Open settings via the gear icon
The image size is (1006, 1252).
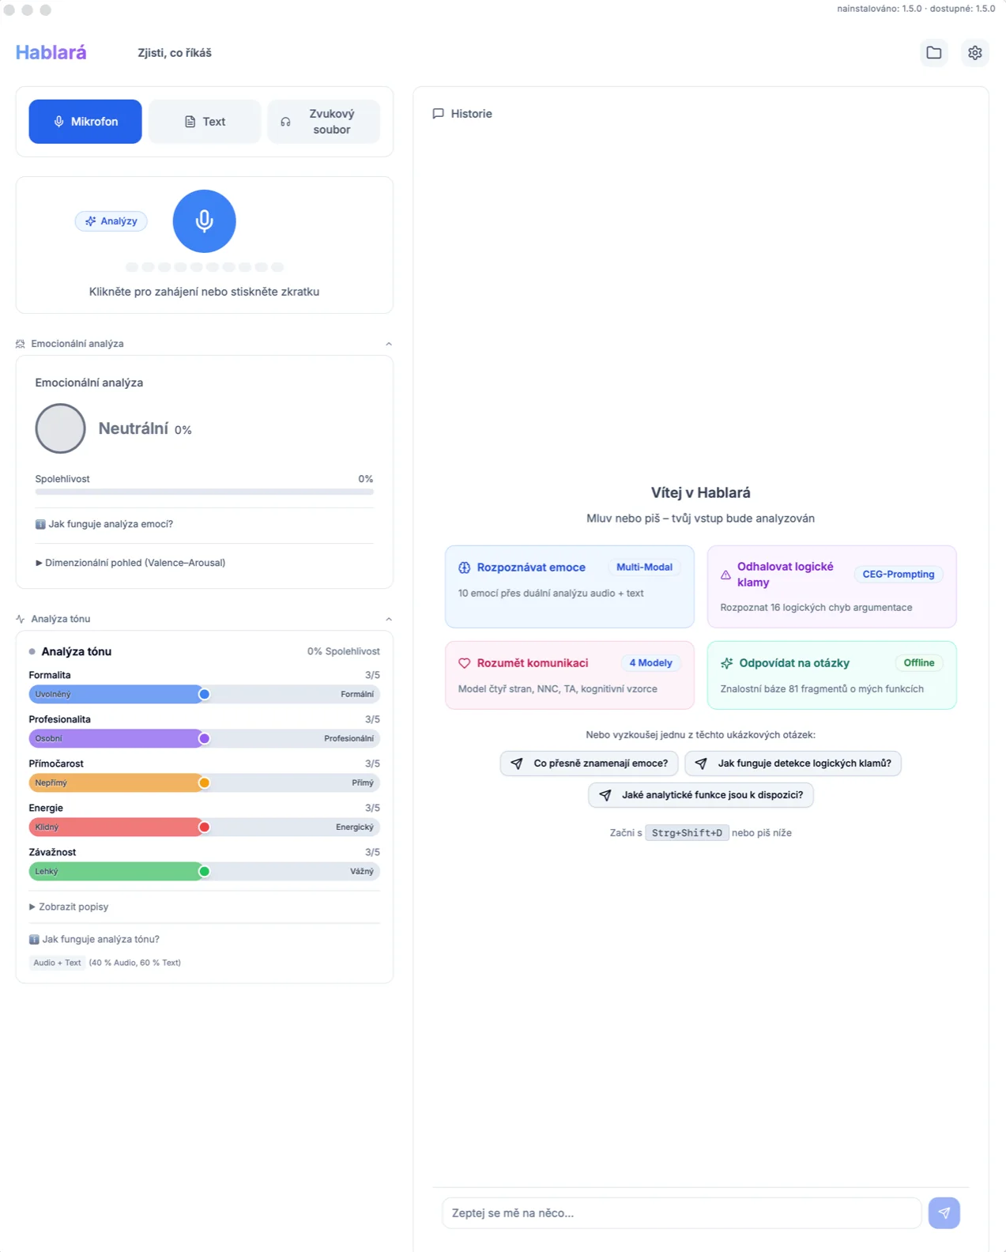[x=974, y=53]
